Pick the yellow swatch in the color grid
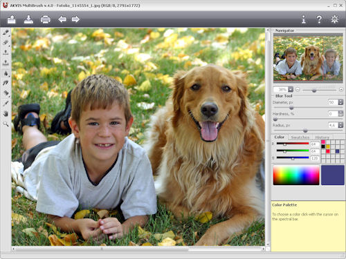 click(x=328, y=146)
